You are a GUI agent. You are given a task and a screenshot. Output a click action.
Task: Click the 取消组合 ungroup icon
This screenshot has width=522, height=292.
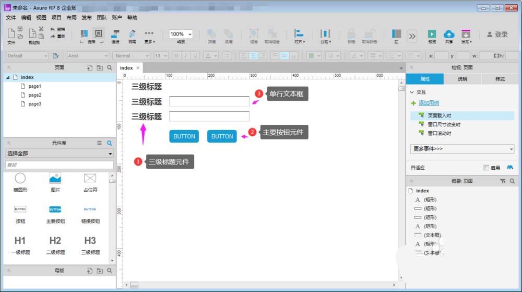click(x=272, y=36)
